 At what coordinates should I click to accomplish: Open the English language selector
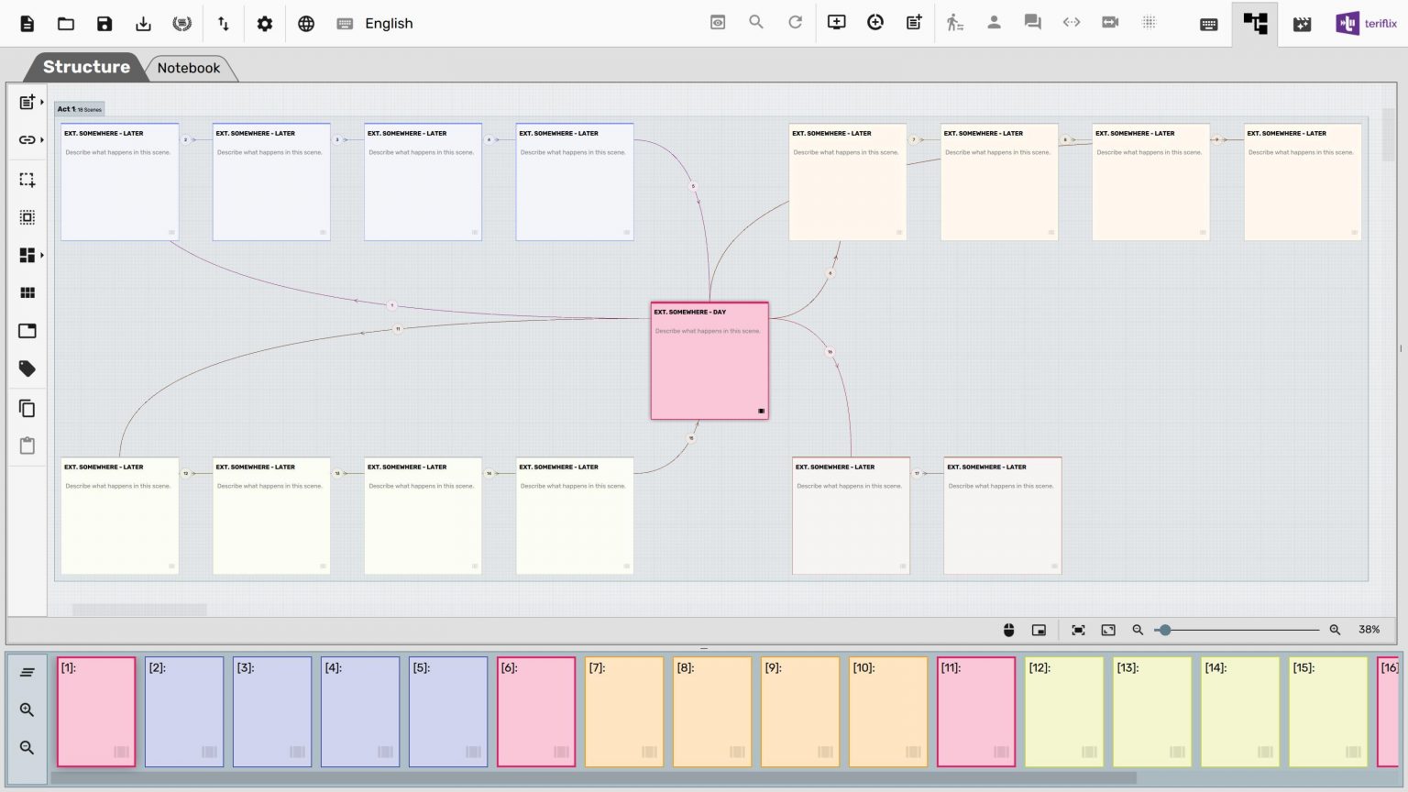pyautogui.click(x=389, y=23)
